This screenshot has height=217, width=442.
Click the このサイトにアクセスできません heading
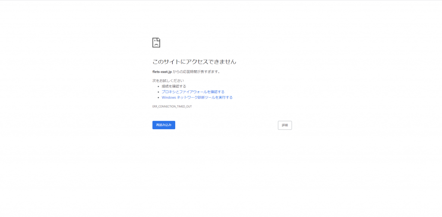pyautogui.click(x=194, y=62)
